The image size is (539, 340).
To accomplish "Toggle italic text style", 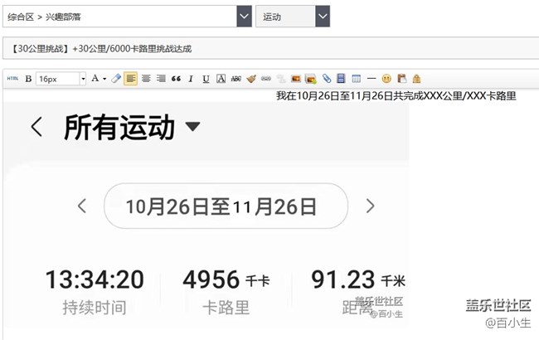I will pos(191,79).
